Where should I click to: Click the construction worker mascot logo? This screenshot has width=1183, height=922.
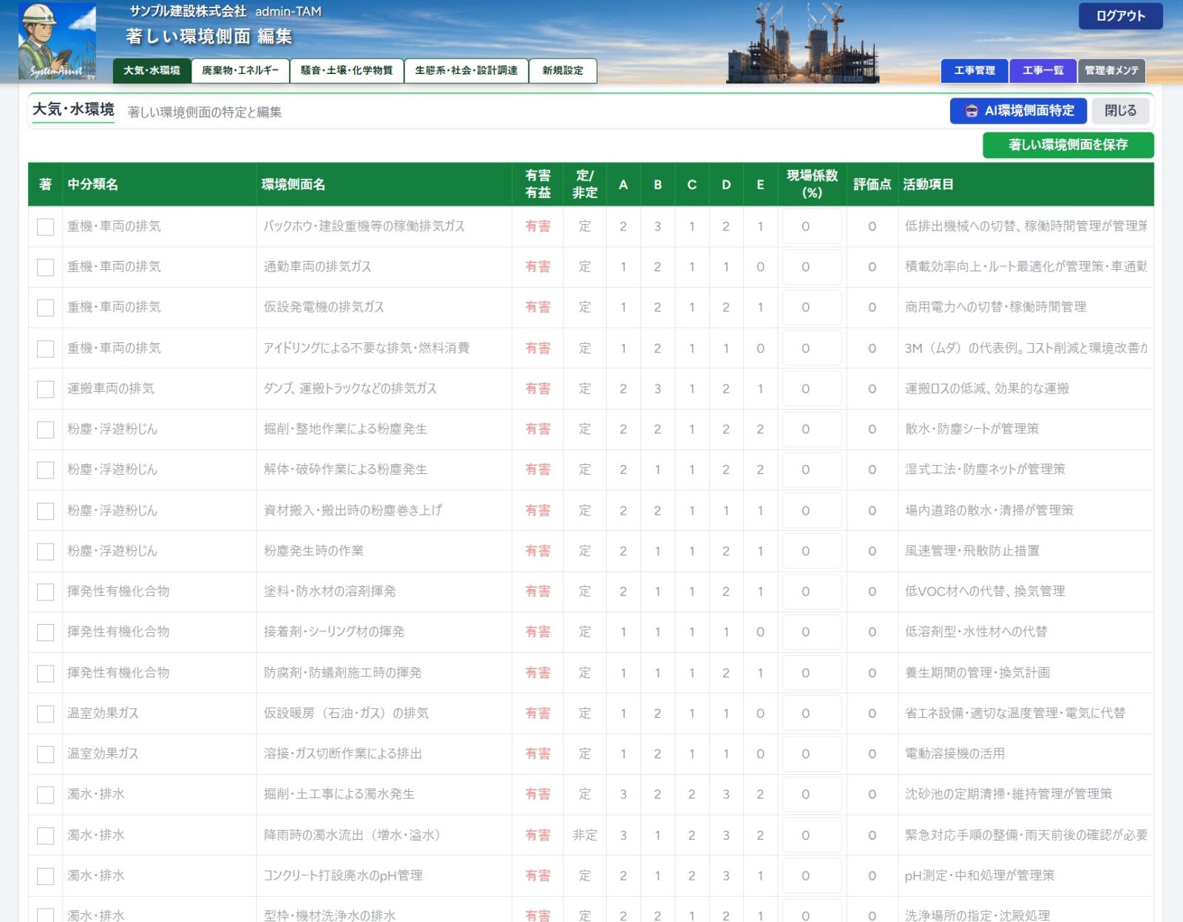coord(57,41)
